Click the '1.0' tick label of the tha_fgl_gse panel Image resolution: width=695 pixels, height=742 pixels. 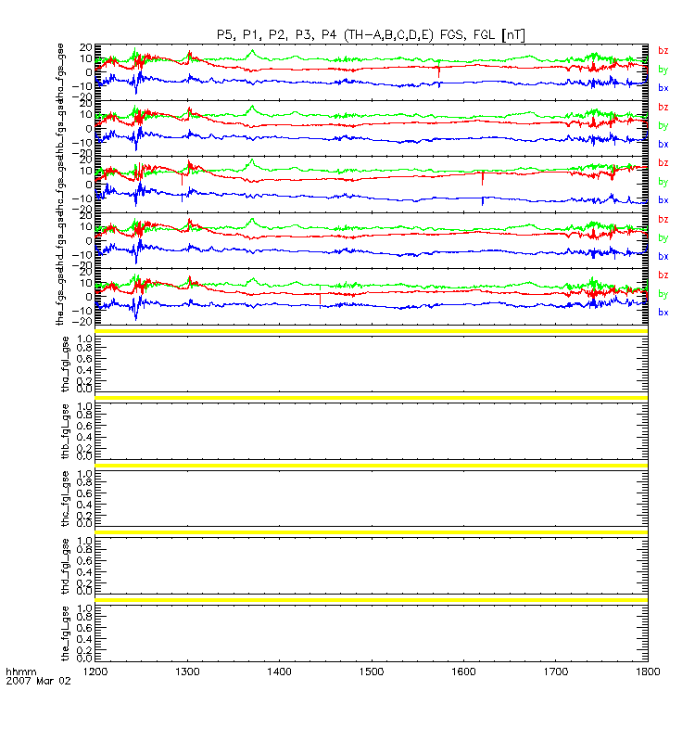point(84,339)
